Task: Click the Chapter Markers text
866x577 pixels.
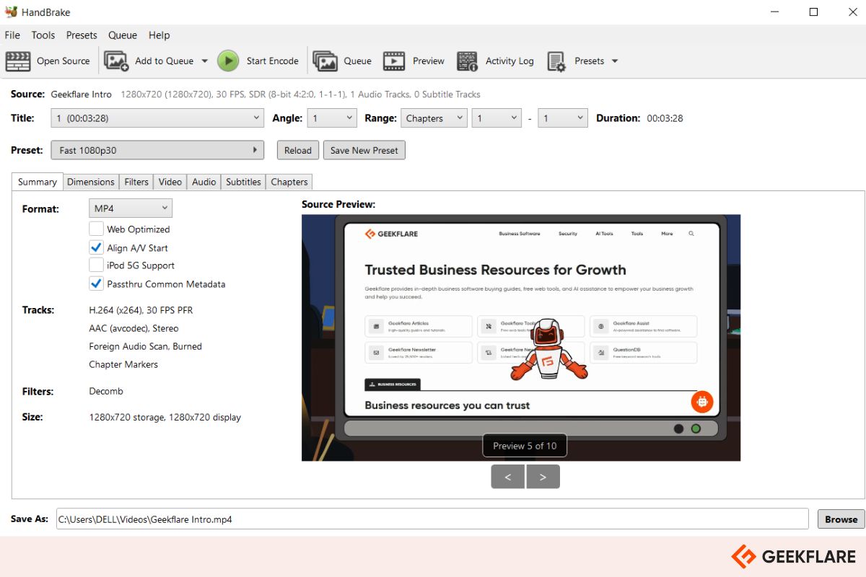Action: [x=123, y=364]
